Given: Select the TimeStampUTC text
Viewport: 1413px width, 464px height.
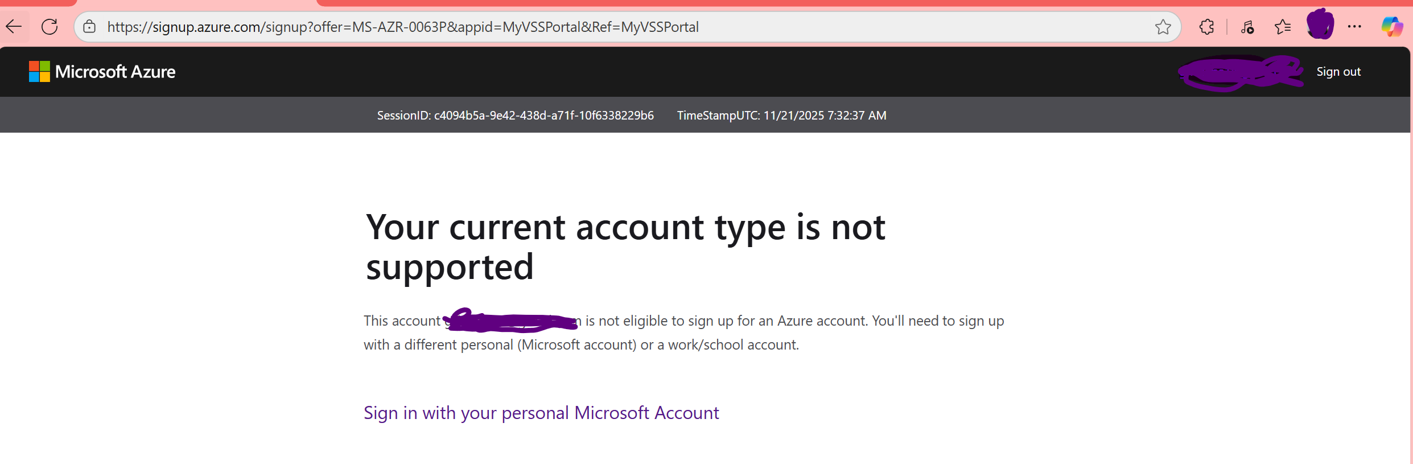Looking at the screenshot, I should pos(781,116).
